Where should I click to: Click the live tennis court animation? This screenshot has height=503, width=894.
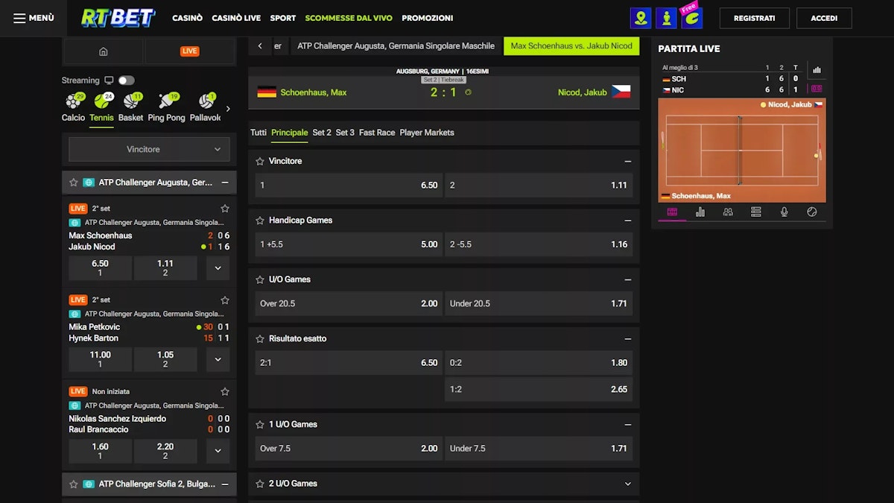[742, 150]
